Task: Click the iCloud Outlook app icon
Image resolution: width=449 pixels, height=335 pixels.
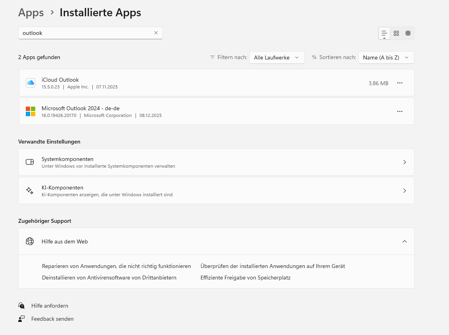Action: coord(30,82)
